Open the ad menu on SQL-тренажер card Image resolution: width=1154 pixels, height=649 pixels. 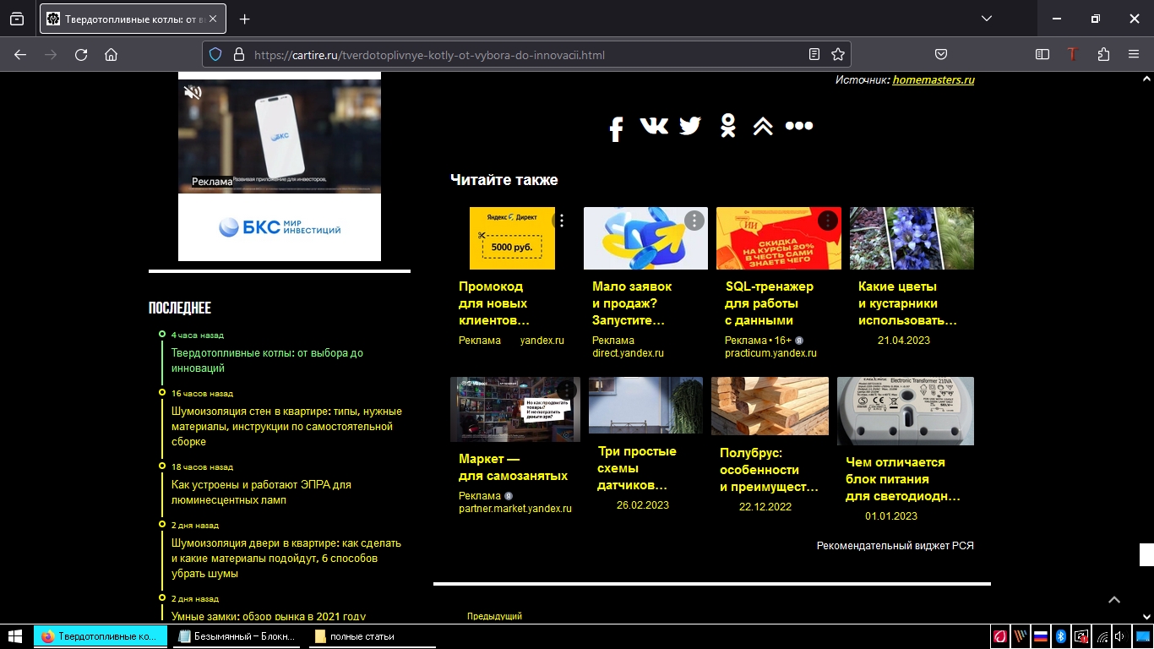click(828, 221)
